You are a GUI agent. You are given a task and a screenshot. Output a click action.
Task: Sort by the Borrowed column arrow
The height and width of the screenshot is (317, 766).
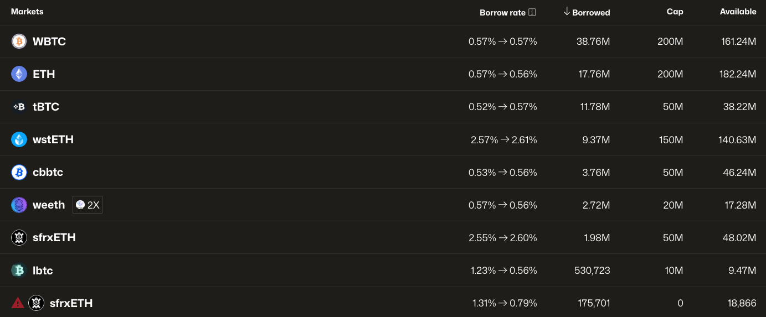[x=567, y=12]
